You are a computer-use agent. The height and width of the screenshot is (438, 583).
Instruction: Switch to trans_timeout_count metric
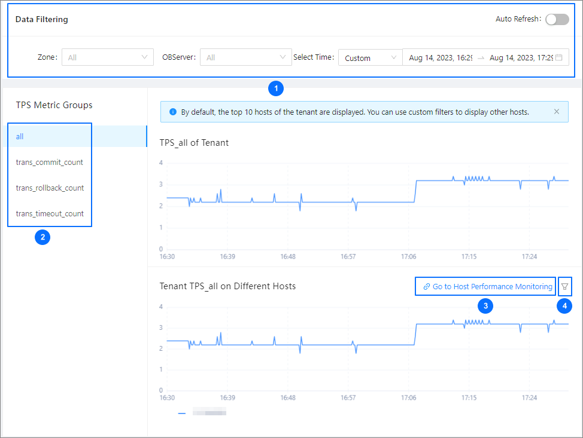(x=50, y=213)
